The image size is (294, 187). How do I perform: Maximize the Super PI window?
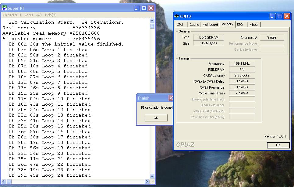[x=144, y=8]
